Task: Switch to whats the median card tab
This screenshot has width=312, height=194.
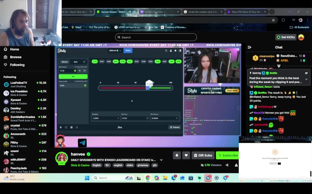Action: click(x=203, y=12)
